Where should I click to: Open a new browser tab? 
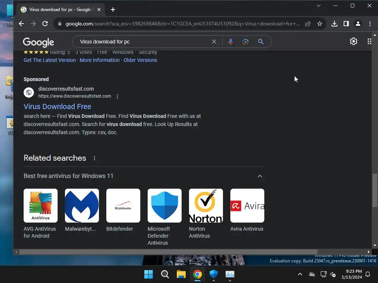(x=113, y=10)
